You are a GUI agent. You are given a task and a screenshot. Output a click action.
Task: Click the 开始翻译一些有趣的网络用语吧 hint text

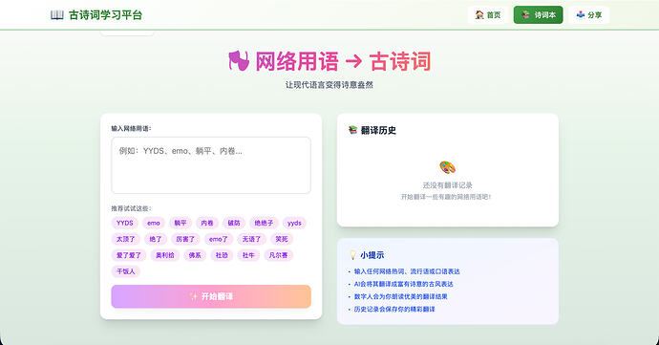(446, 197)
